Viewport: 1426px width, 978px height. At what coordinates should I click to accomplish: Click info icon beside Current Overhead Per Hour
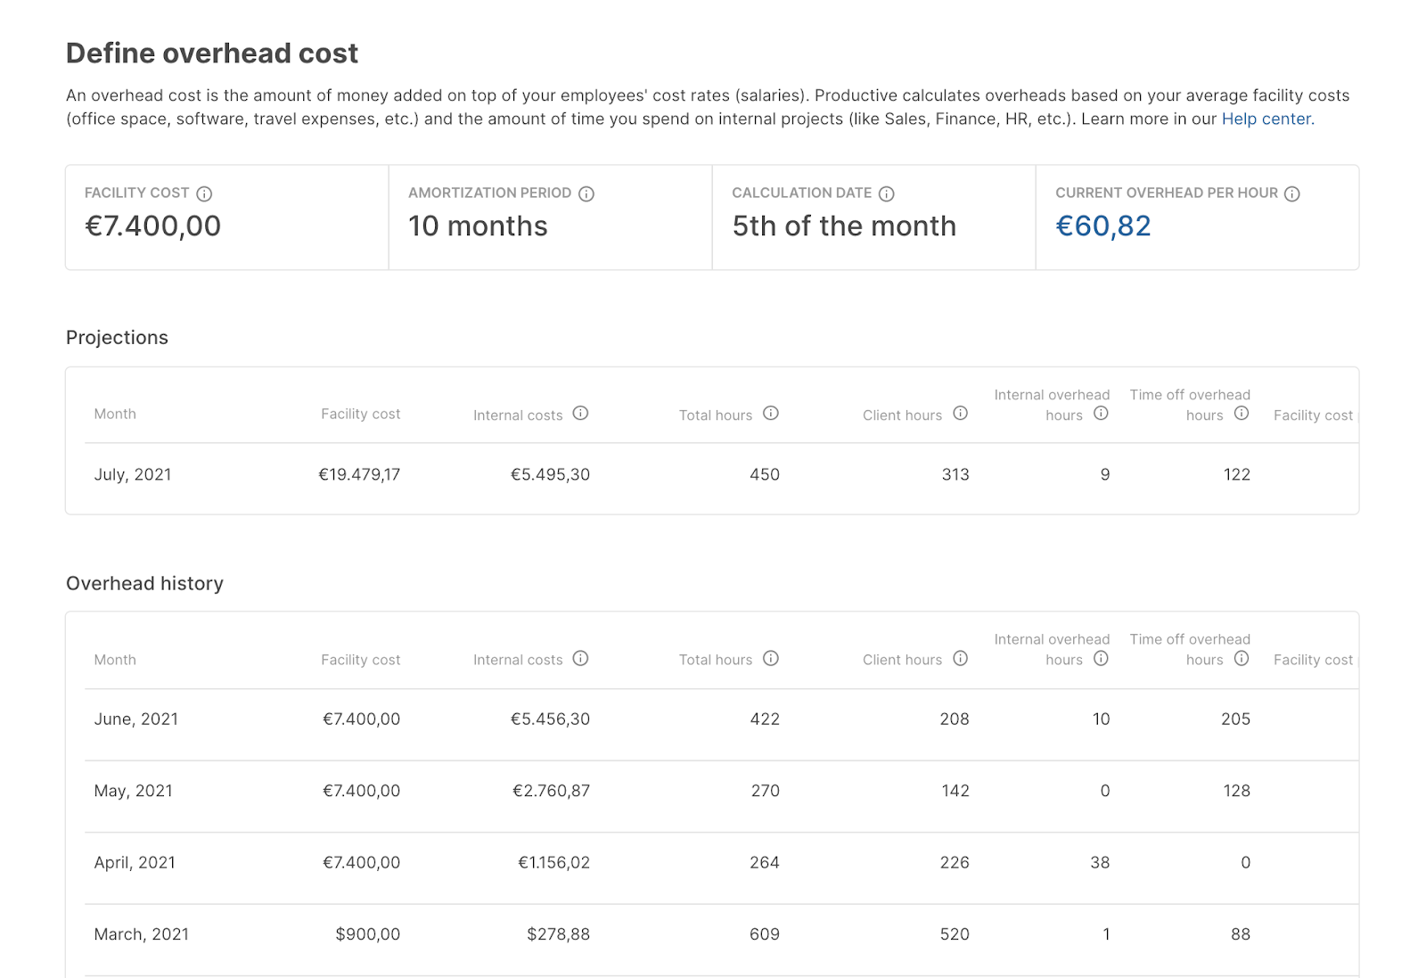(1292, 193)
